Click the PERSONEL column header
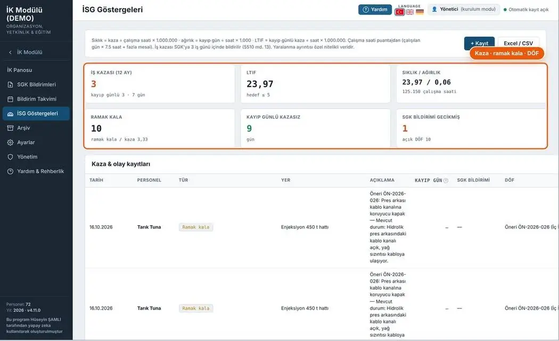The image size is (559, 341). [x=149, y=180]
